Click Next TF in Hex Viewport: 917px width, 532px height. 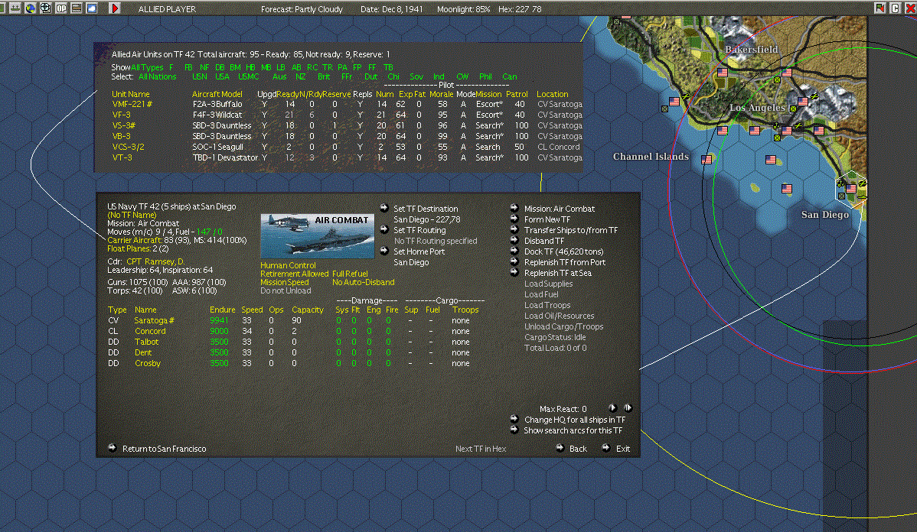[x=481, y=449]
